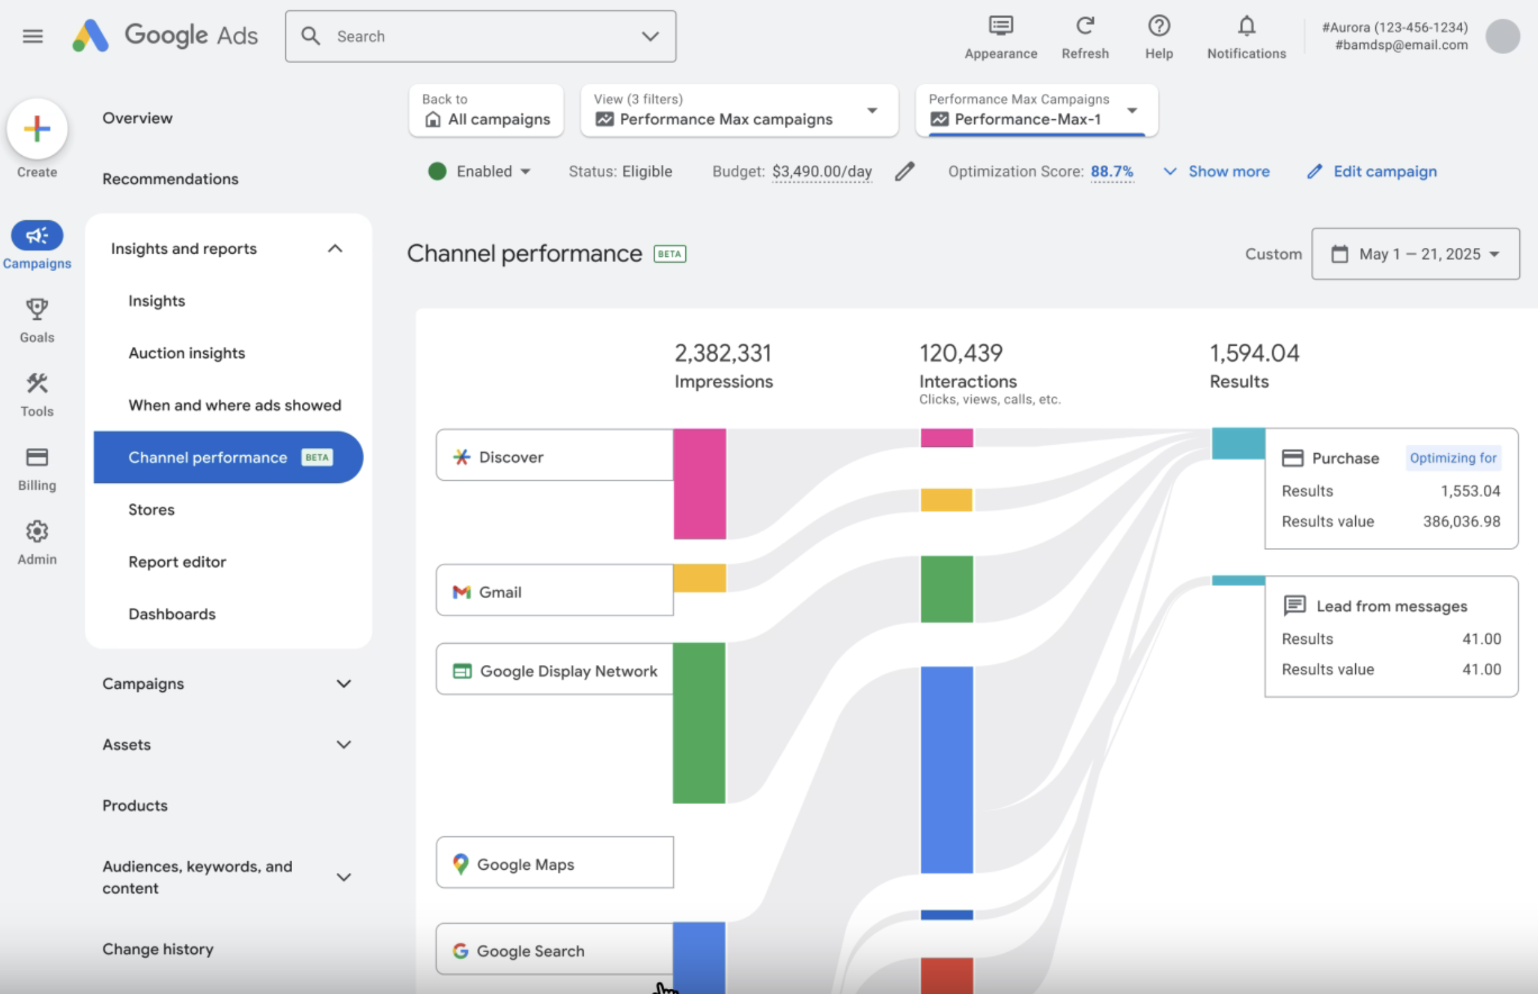Click the Google Display Network icon
This screenshot has height=994, width=1538.
point(462,671)
